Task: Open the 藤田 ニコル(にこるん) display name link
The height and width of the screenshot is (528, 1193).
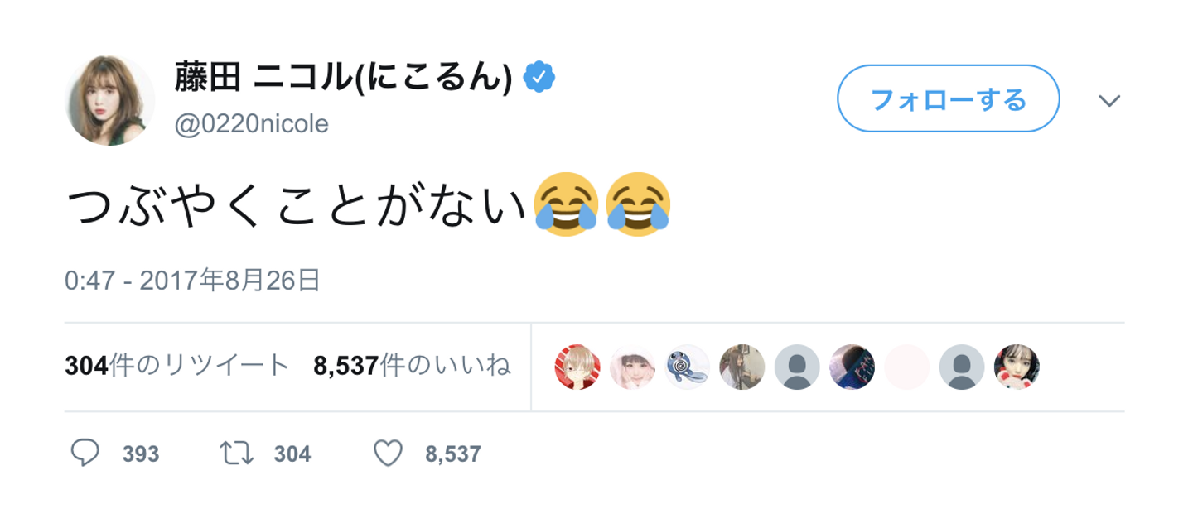Action: (343, 79)
